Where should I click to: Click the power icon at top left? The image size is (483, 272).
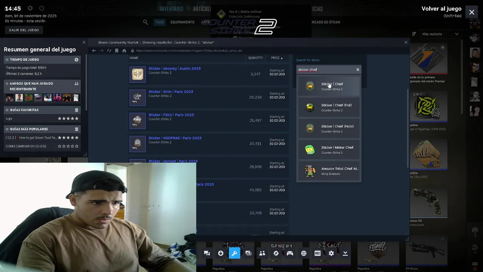pos(42,8)
